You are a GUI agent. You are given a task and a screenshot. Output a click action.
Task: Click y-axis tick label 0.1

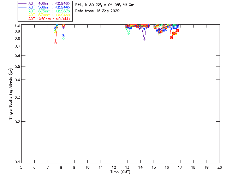17,162
